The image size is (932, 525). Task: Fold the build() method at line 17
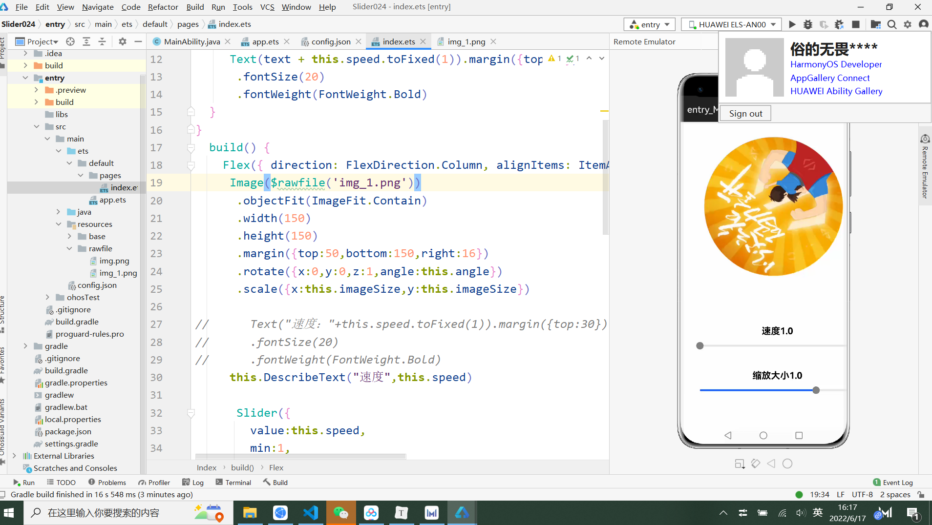pos(191,147)
